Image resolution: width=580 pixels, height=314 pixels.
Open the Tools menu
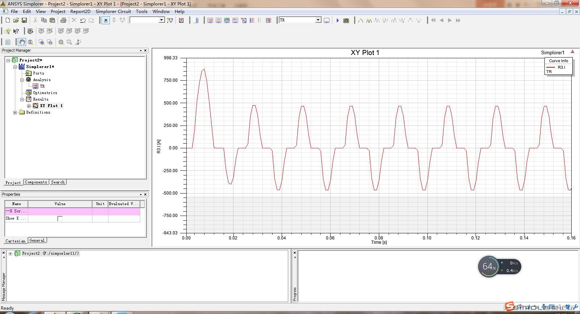pos(142,11)
